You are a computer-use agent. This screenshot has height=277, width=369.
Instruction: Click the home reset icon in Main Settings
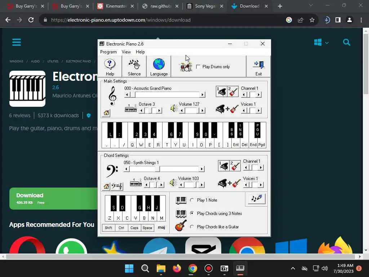point(106,113)
